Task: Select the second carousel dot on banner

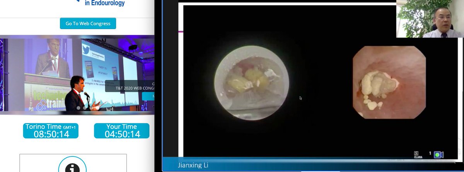Action: coord(85,108)
